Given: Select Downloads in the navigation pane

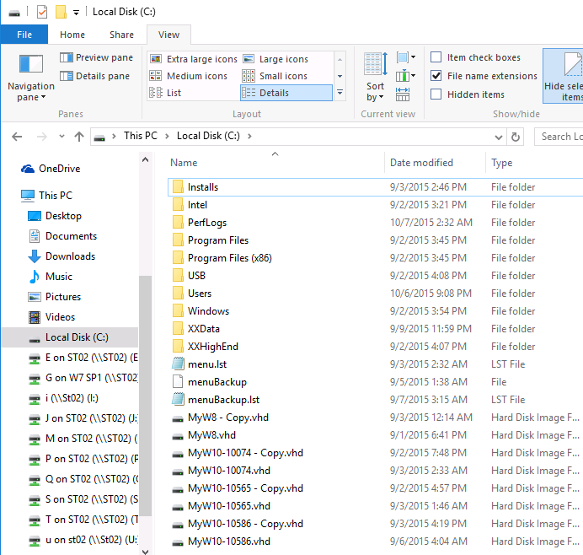Looking at the screenshot, I should pos(62,256).
